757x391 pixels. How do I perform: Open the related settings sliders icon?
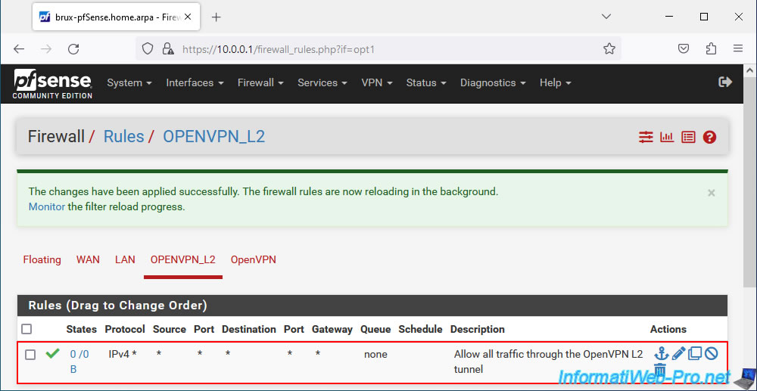tap(646, 138)
